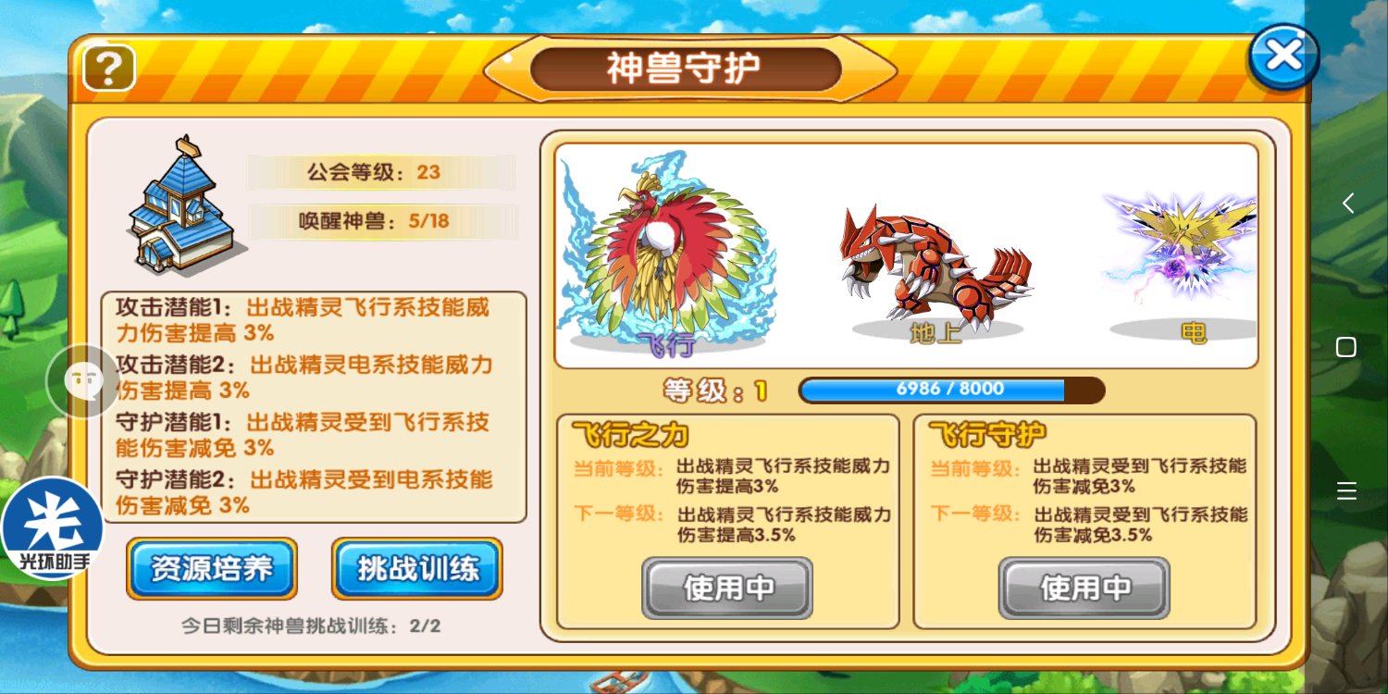Click the 唤醒神兽: 5/18 label
The width and height of the screenshot is (1388, 694).
point(380,221)
